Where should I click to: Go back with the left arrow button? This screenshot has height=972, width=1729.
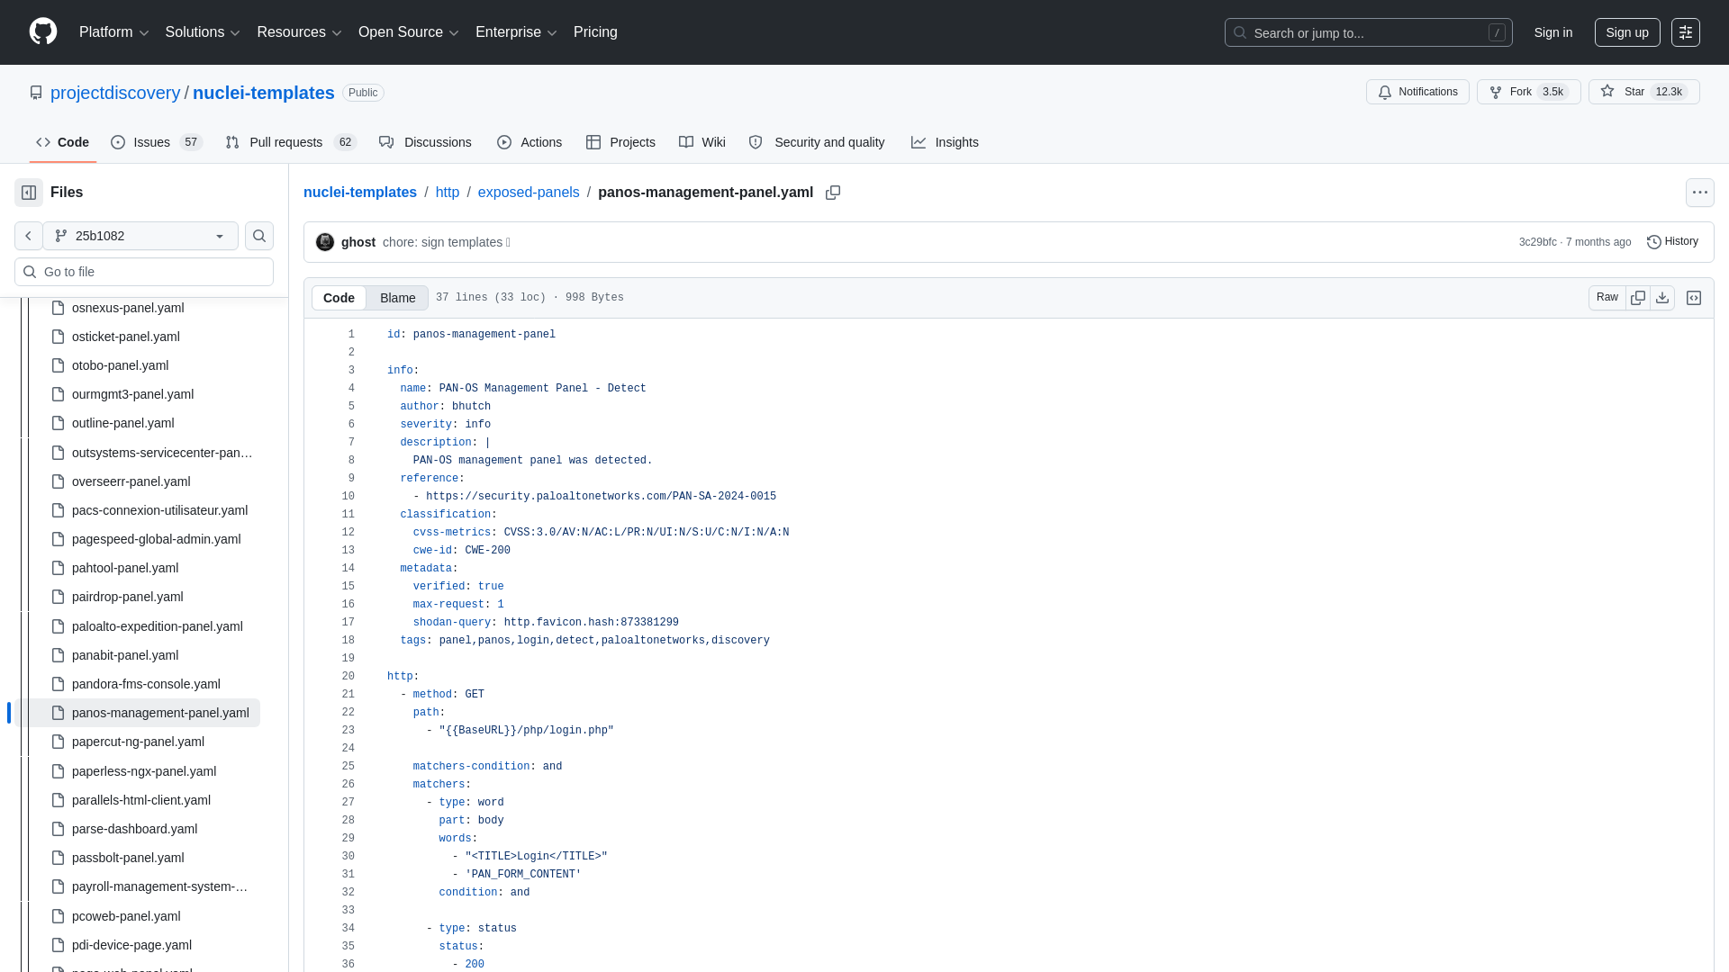click(29, 236)
